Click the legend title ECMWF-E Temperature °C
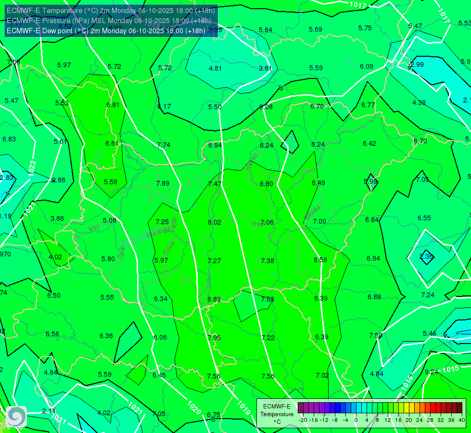The width and height of the screenshot is (471, 433). 277,414
